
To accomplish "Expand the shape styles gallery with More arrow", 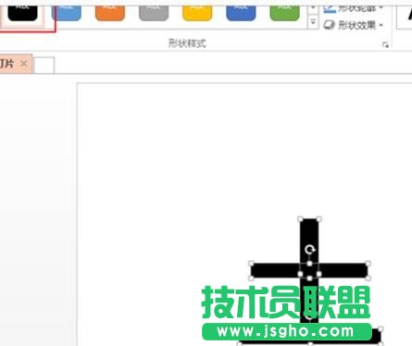I will click(313, 22).
